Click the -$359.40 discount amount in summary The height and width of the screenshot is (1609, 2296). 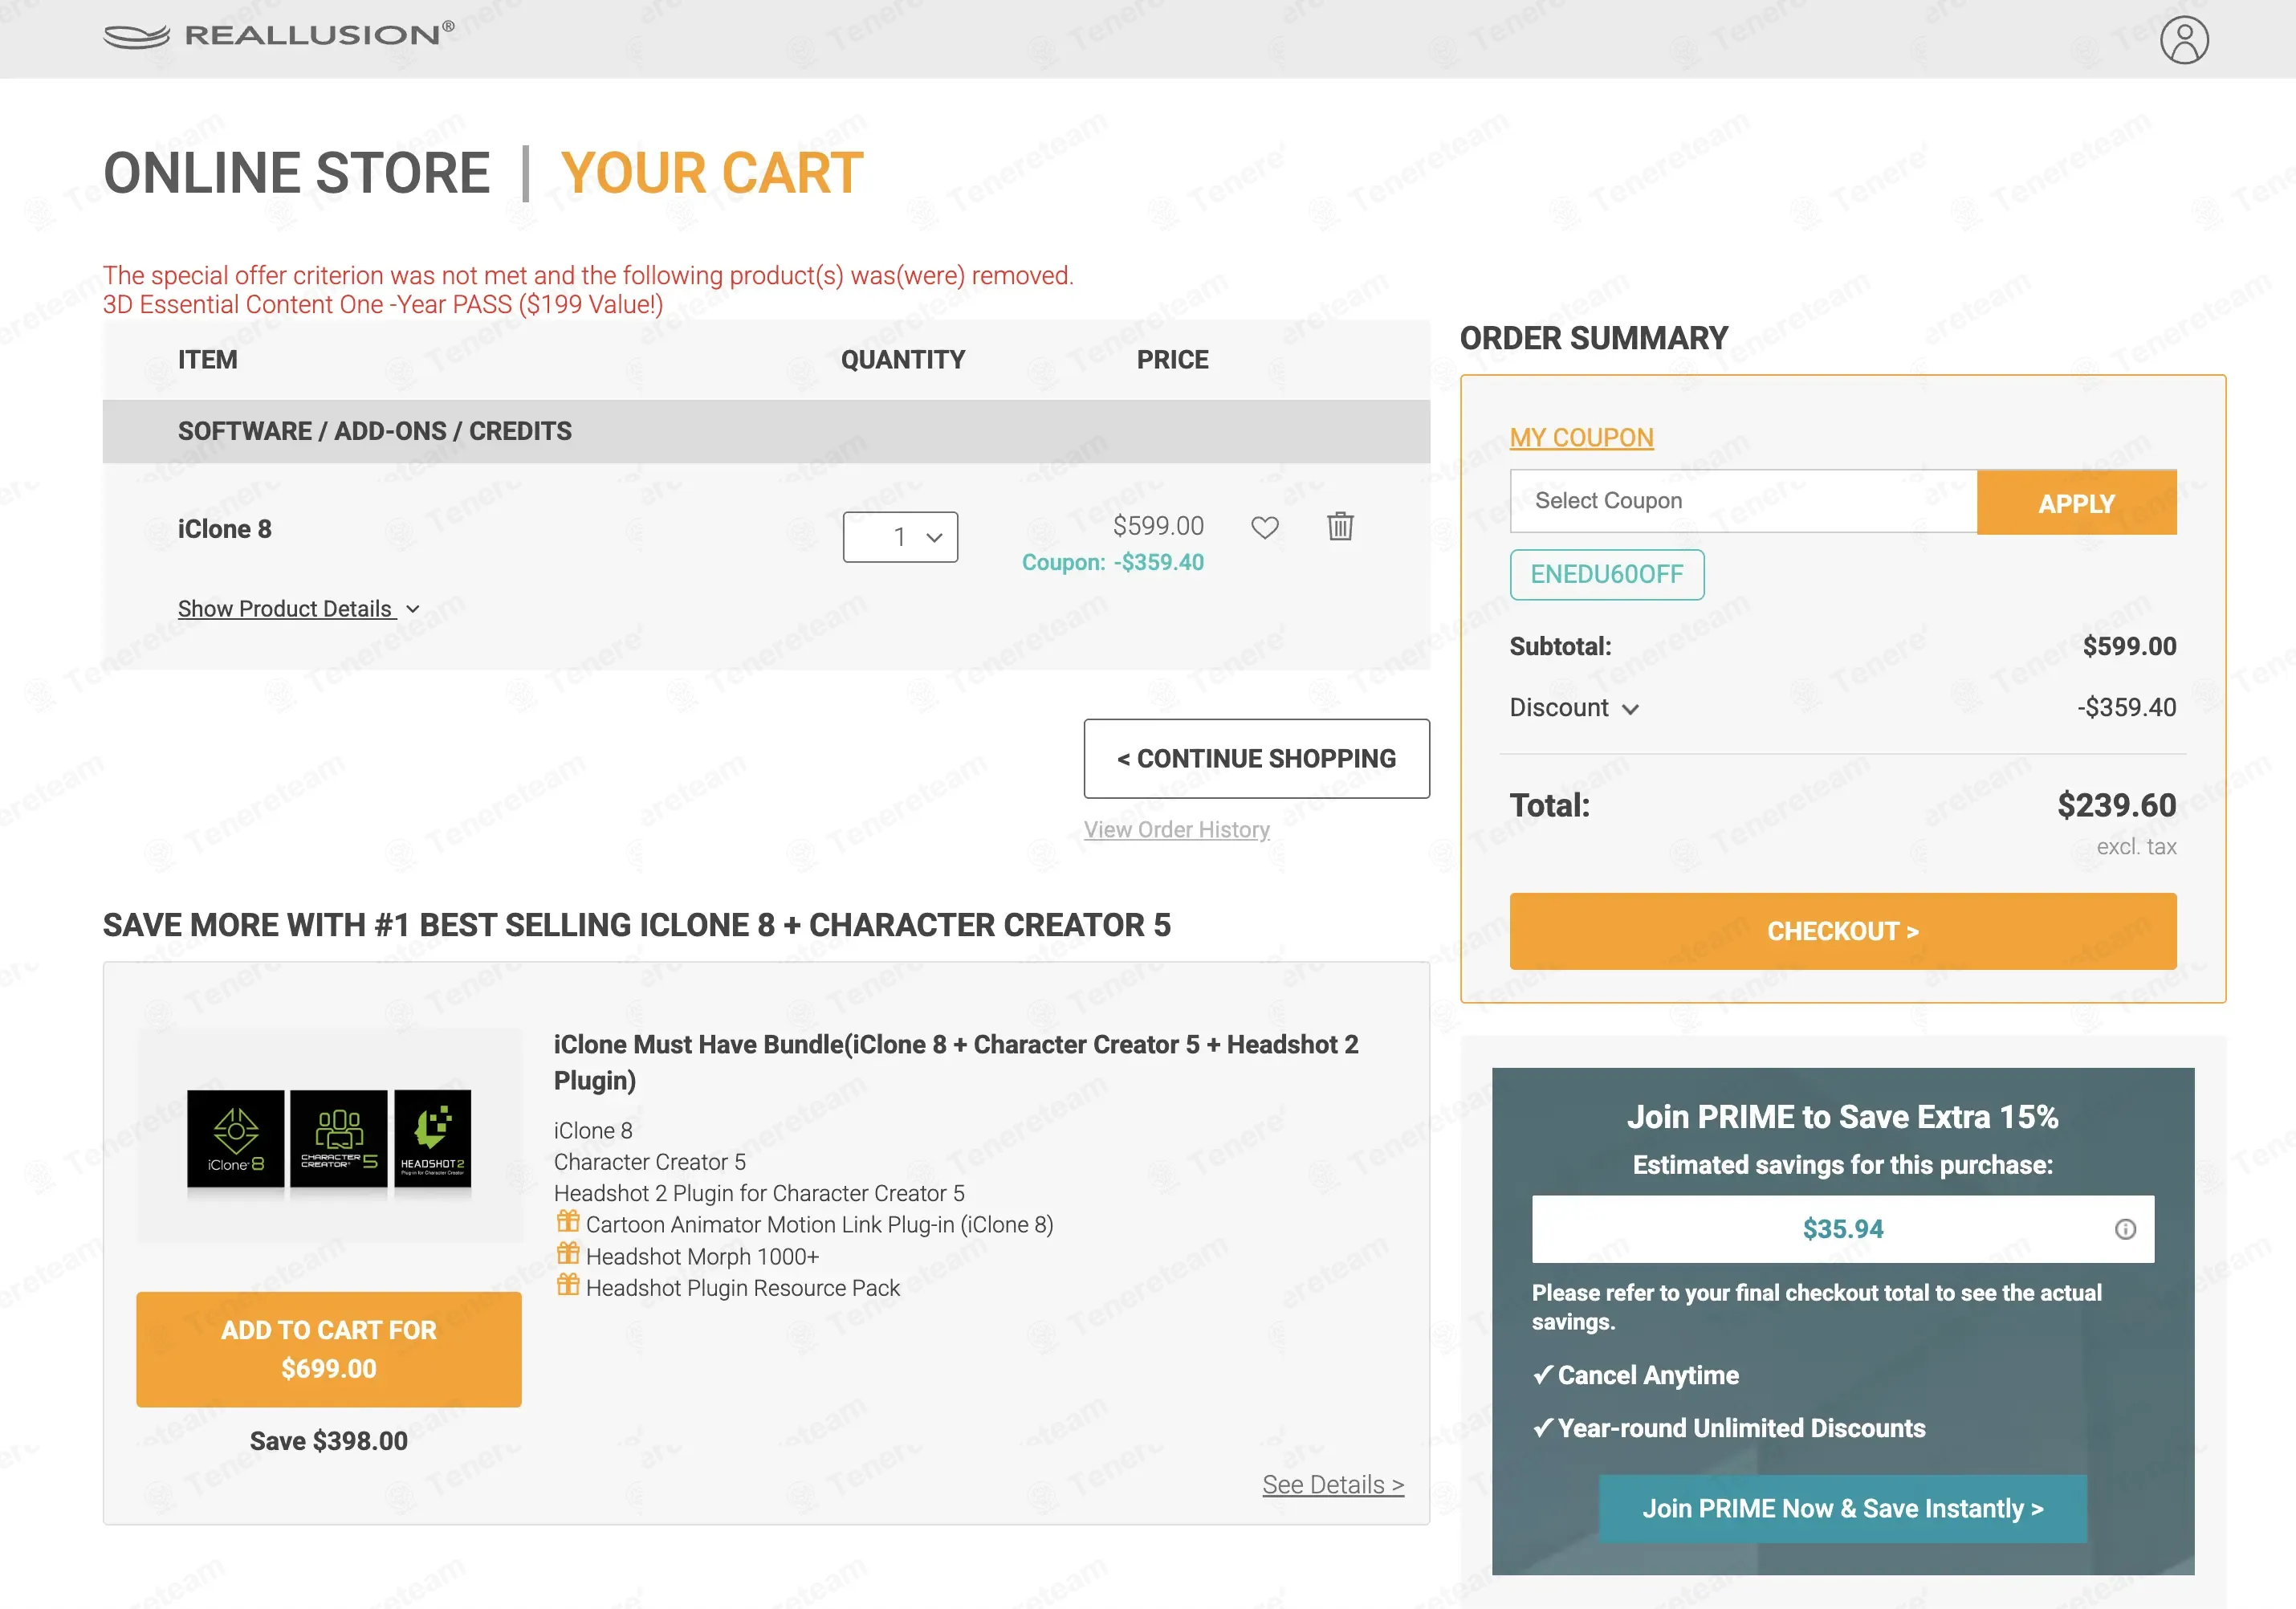[x=2127, y=708]
